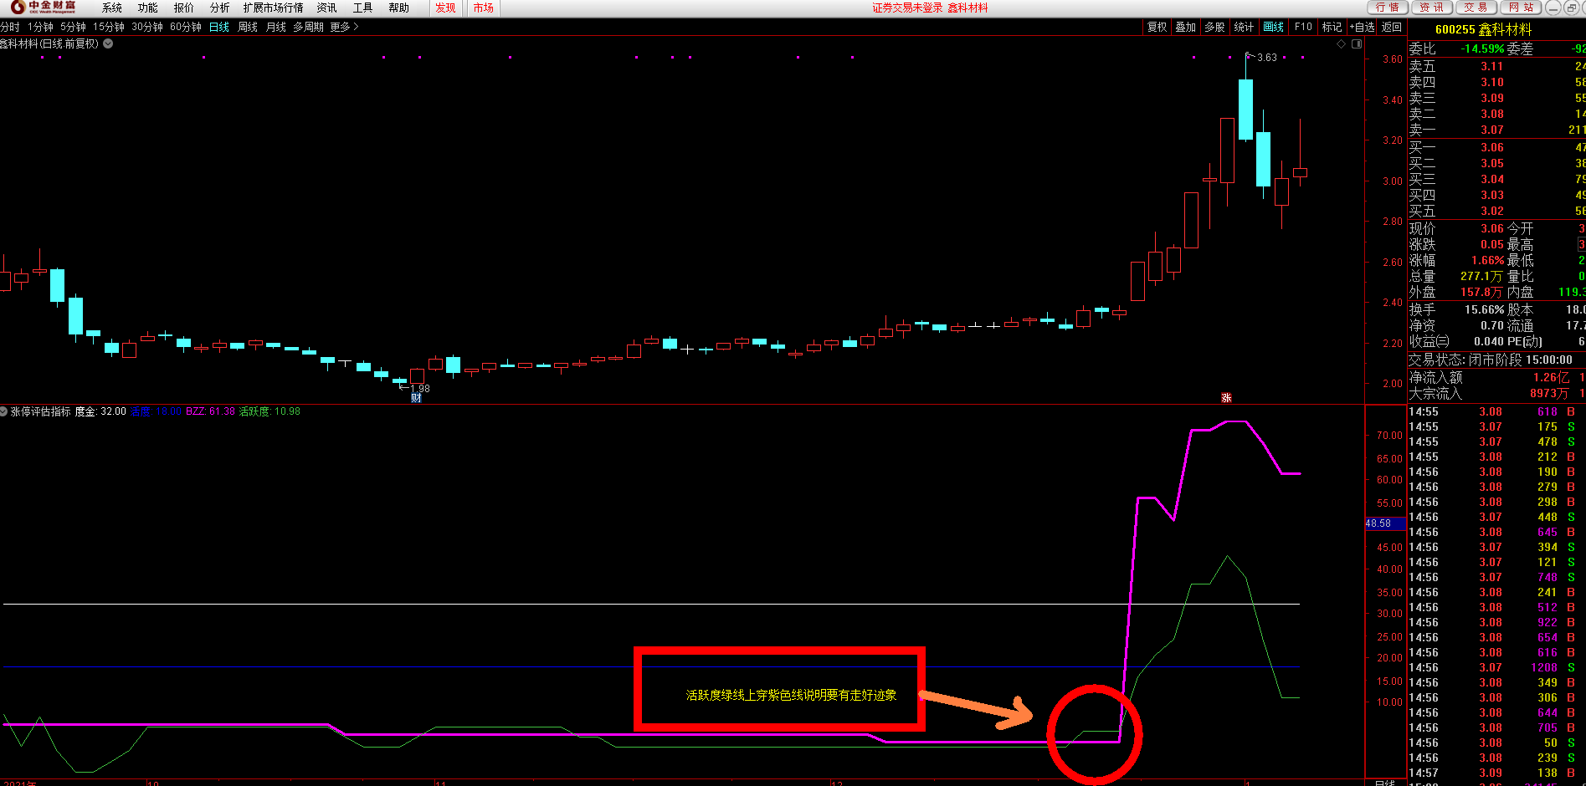Image resolution: width=1586 pixels, height=786 pixels.
Task: Expand the 涨停评估指标 indicator dropdown
Action: click(x=4, y=411)
